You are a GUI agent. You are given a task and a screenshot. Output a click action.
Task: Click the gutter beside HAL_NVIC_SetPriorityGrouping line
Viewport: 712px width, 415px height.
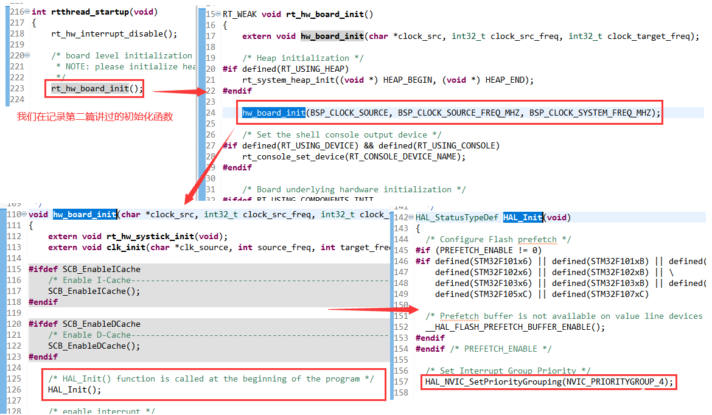coord(402,382)
